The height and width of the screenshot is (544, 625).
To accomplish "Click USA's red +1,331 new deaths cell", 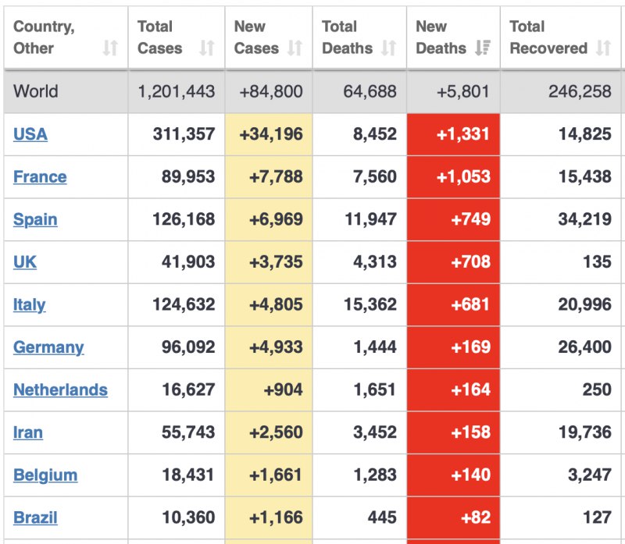I will coord(454,134).
